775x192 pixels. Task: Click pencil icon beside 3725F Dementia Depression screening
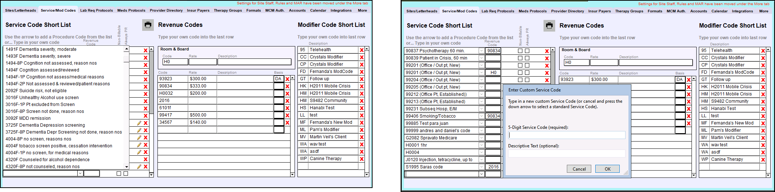tap(139, 123)
